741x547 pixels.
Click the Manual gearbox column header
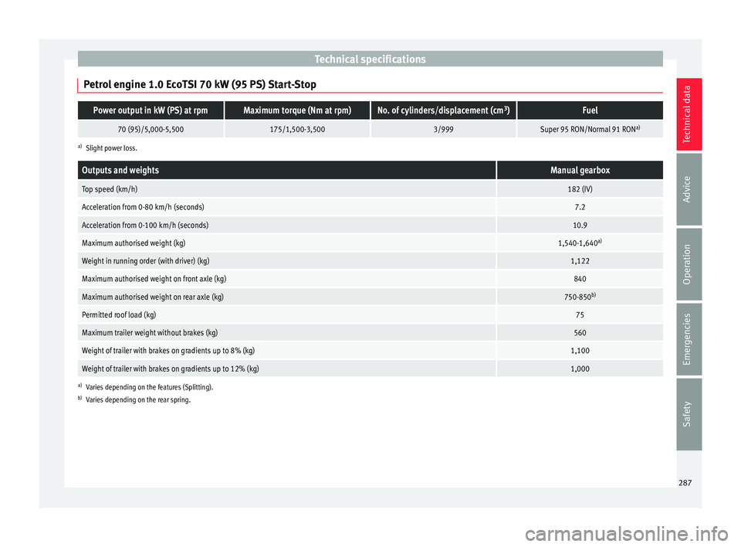point(580,170)
